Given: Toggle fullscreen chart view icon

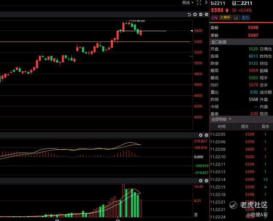Looking at the screenshot, I should tap(199, 3).
